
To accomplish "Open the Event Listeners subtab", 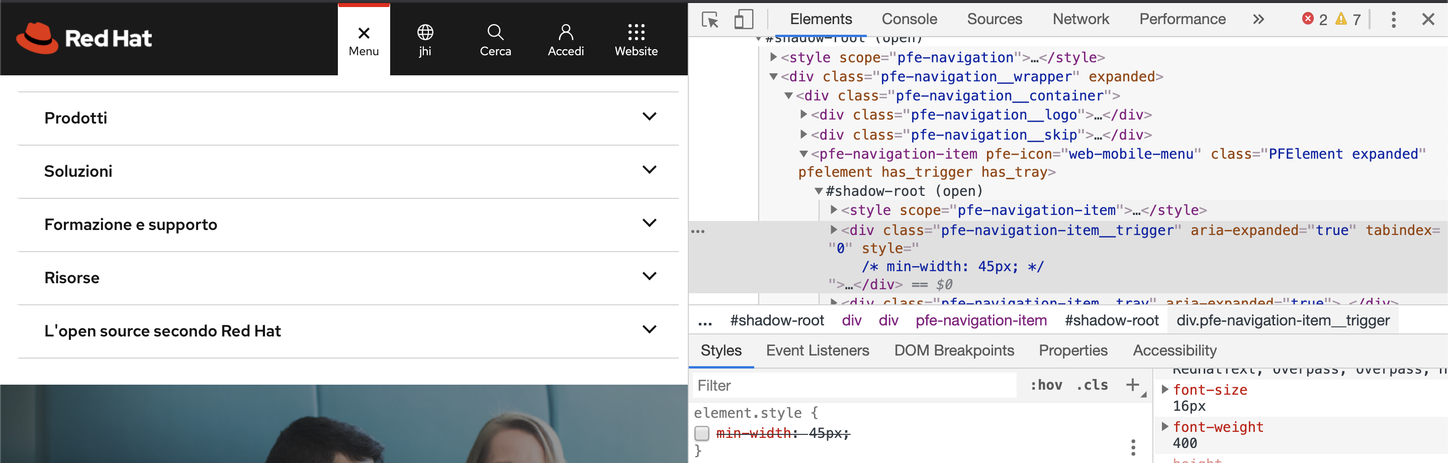I will (818, 351).
